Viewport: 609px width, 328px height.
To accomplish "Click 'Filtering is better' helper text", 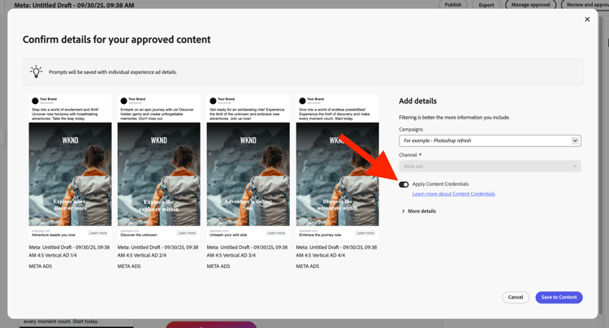I will pos(455,117).
